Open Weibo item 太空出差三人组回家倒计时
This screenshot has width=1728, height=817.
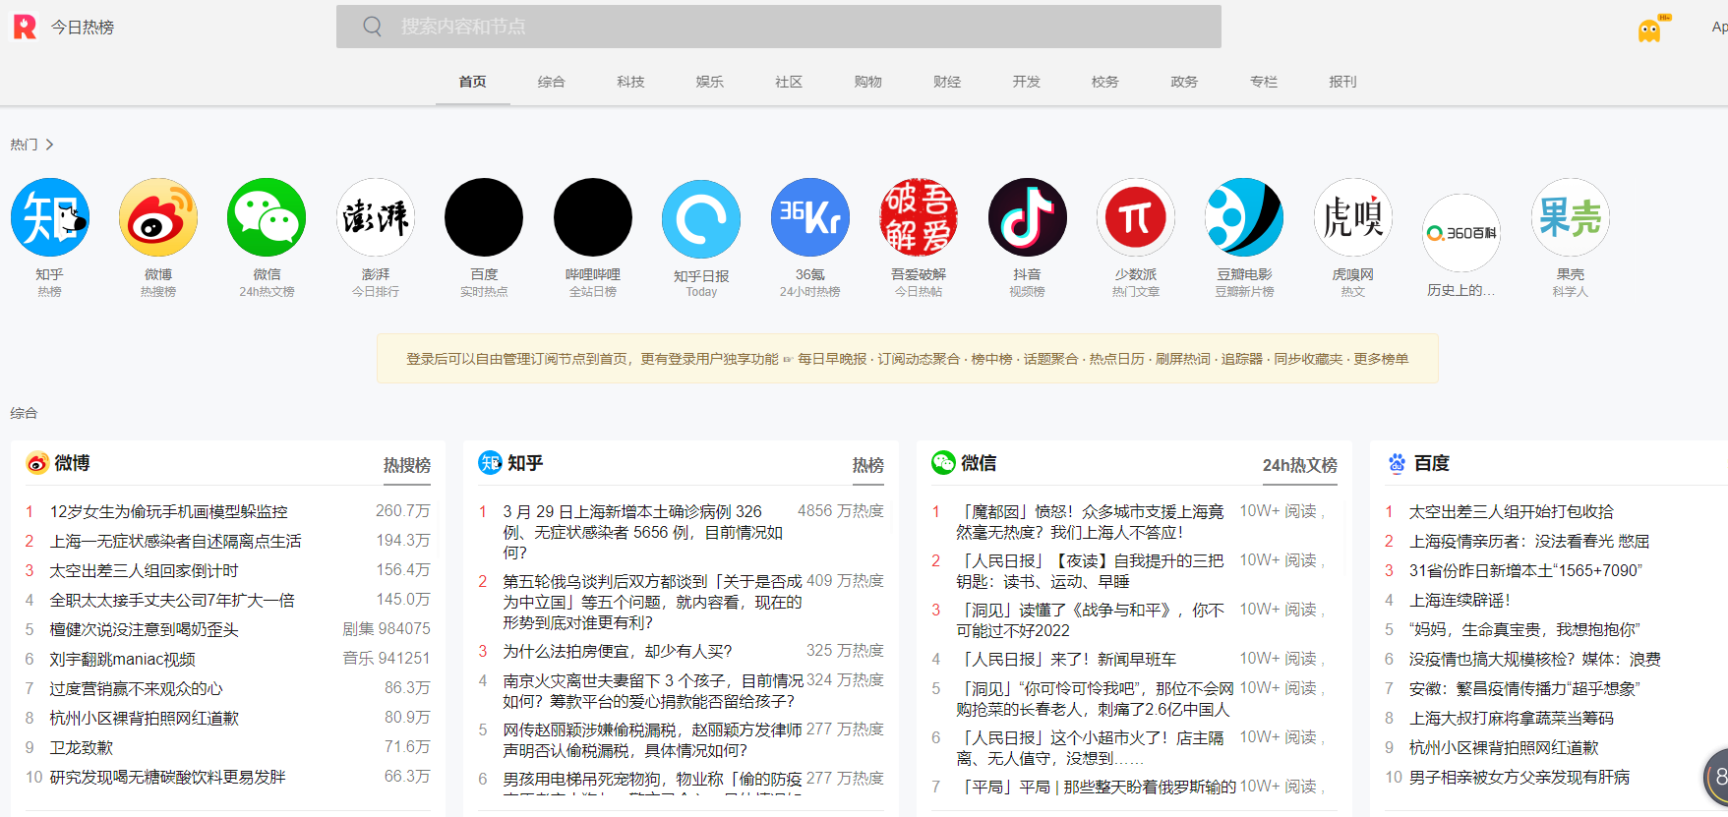coord(145,570)
